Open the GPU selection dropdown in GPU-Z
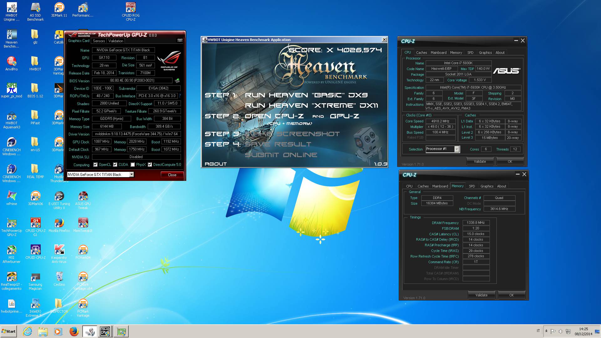 (x=131, y=175)
